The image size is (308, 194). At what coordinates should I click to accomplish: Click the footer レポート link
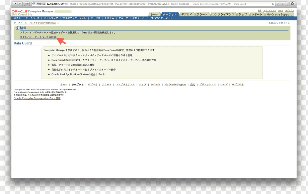click(155, 85)
